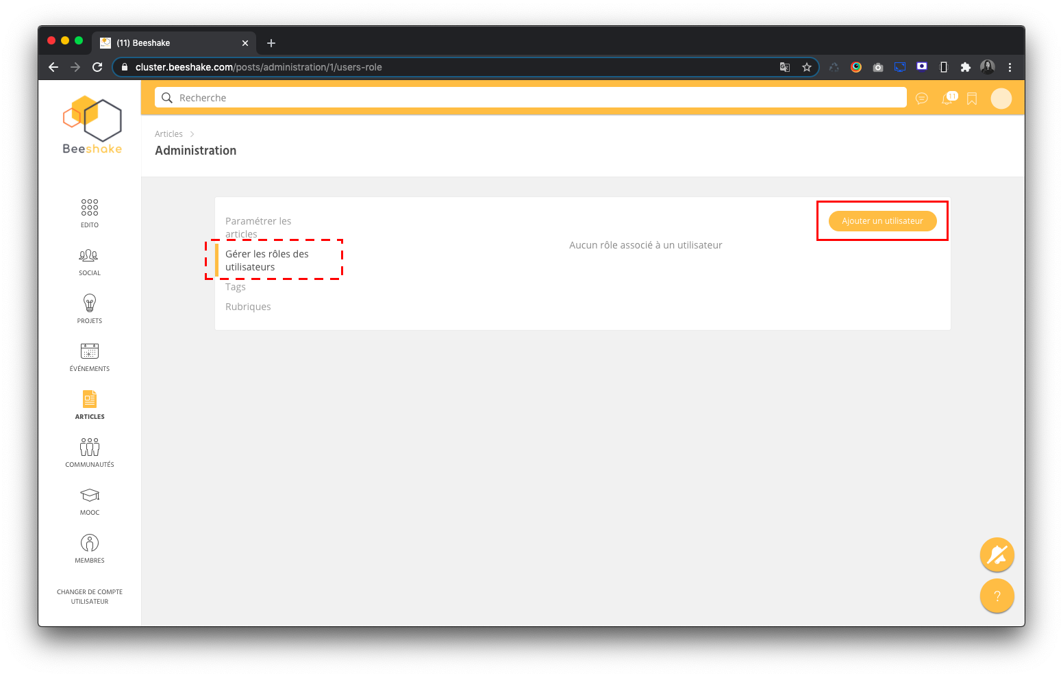1063x677 pixels.
Task: Select Gérer les rôles des utilisateurs
Action: 267,260
